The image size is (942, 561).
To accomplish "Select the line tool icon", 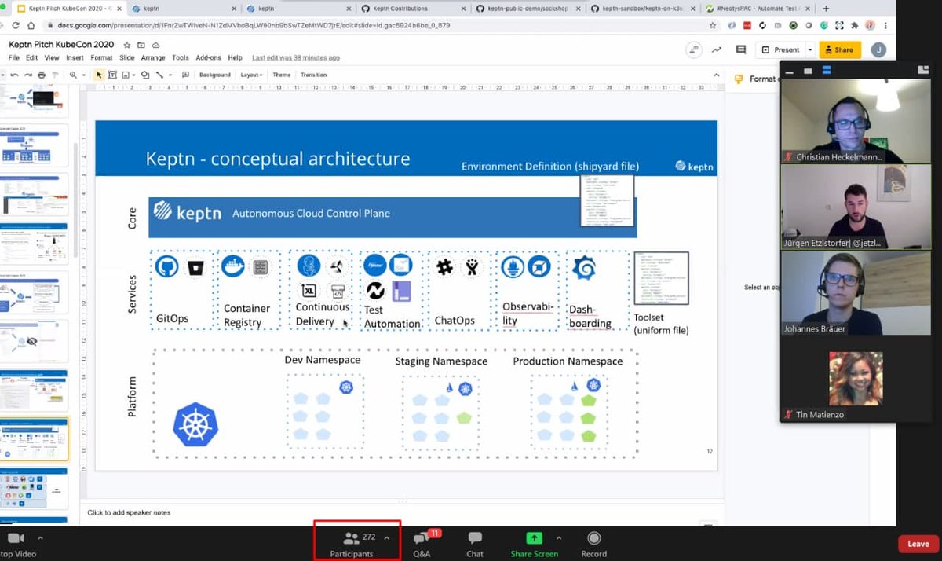I will point(159,75).
